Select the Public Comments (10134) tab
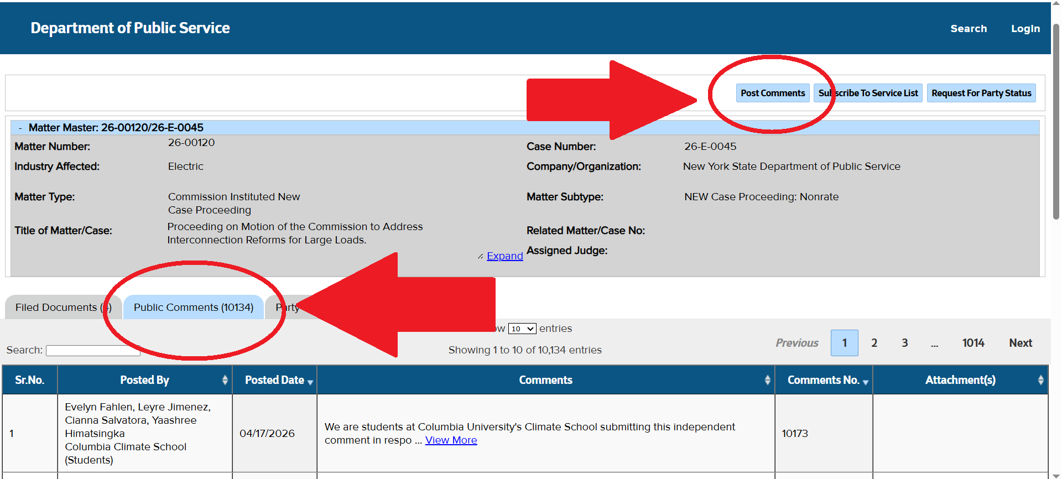Screen dimensions: 1062x479 [x=193, y=308]
